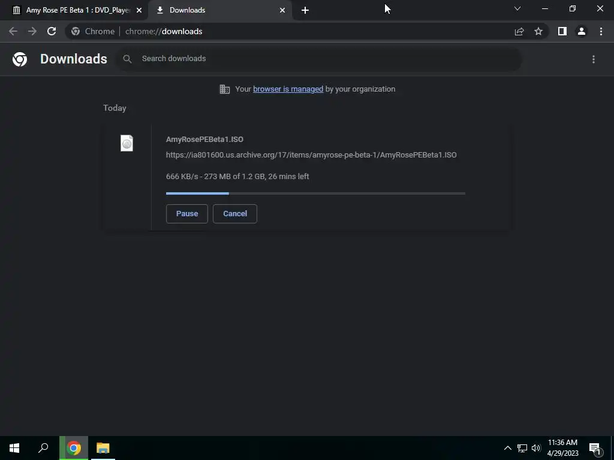
Task: Go forward with the forward arrow
Action: [32, 31]
